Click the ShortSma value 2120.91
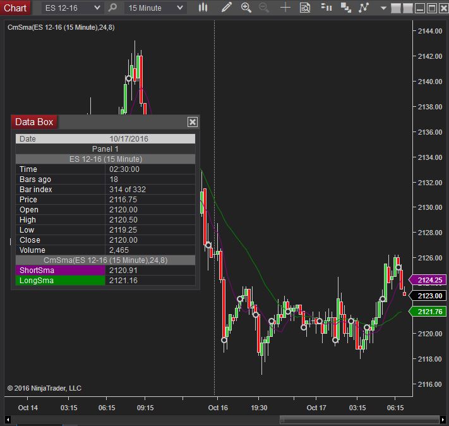This screenshot has width=449, height=426. pos(123,271)
